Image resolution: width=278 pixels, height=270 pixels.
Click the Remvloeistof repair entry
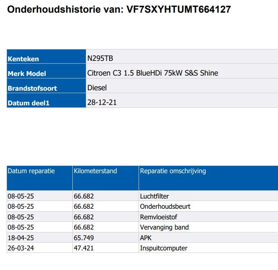(x=159, y=217)
